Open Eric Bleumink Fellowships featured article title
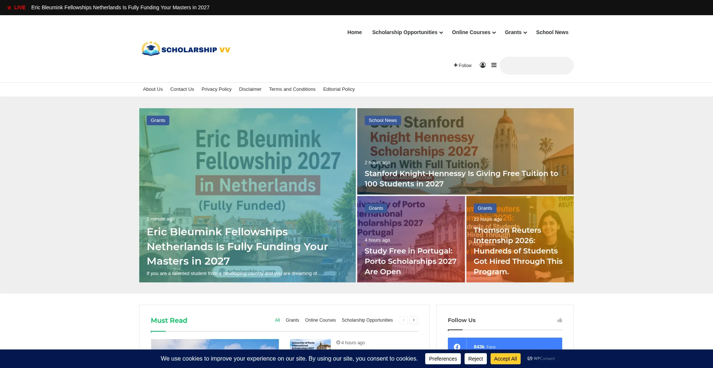The width and height of the screenshot is (713, 368). 237,246
